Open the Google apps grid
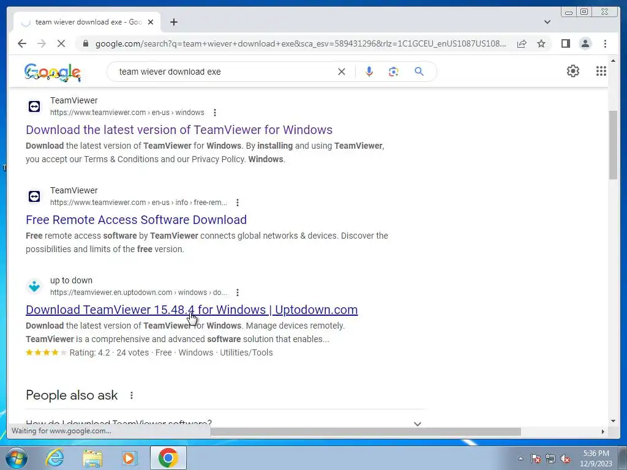 pyautogui.click(x=601, y=71)
